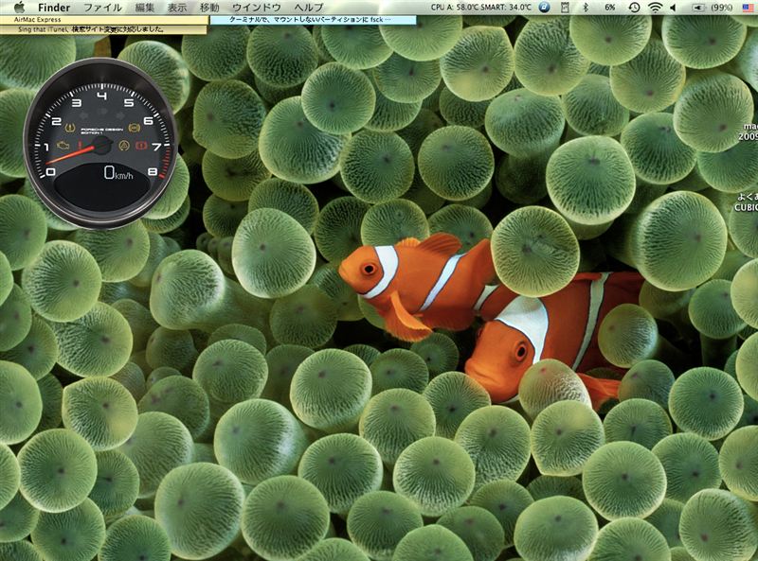This screenshot has height=561, width=758.
Task: Open the ヘルプ menu
Action: pyautogui.click(x=309, y=8)
